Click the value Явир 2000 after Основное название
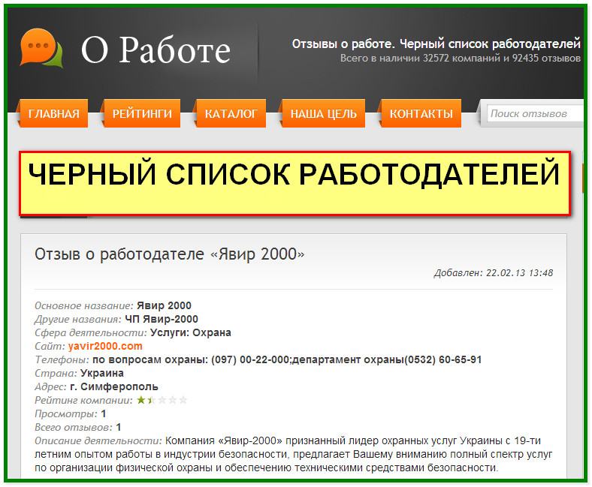Image resolution: width=592 pixels, height=487 pixels. [164, 305]
